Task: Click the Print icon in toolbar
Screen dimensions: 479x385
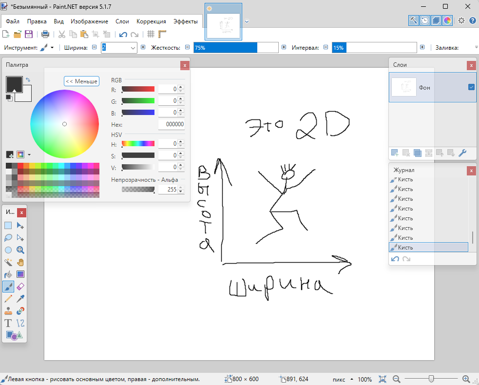Action: click(x=45, y=34)
